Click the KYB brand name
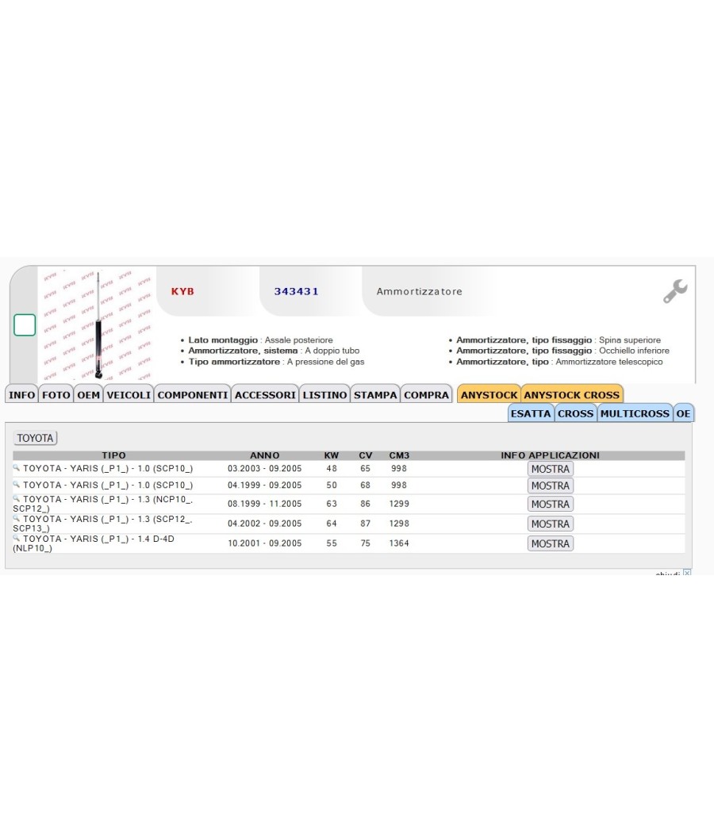This screenshot has height=833, width=714. [x=182, y=291]
